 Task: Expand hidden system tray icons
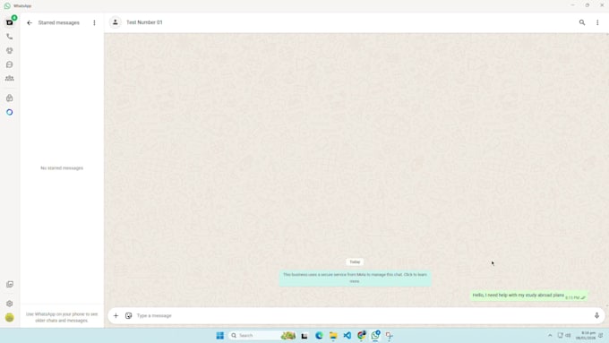pos(550,335)
